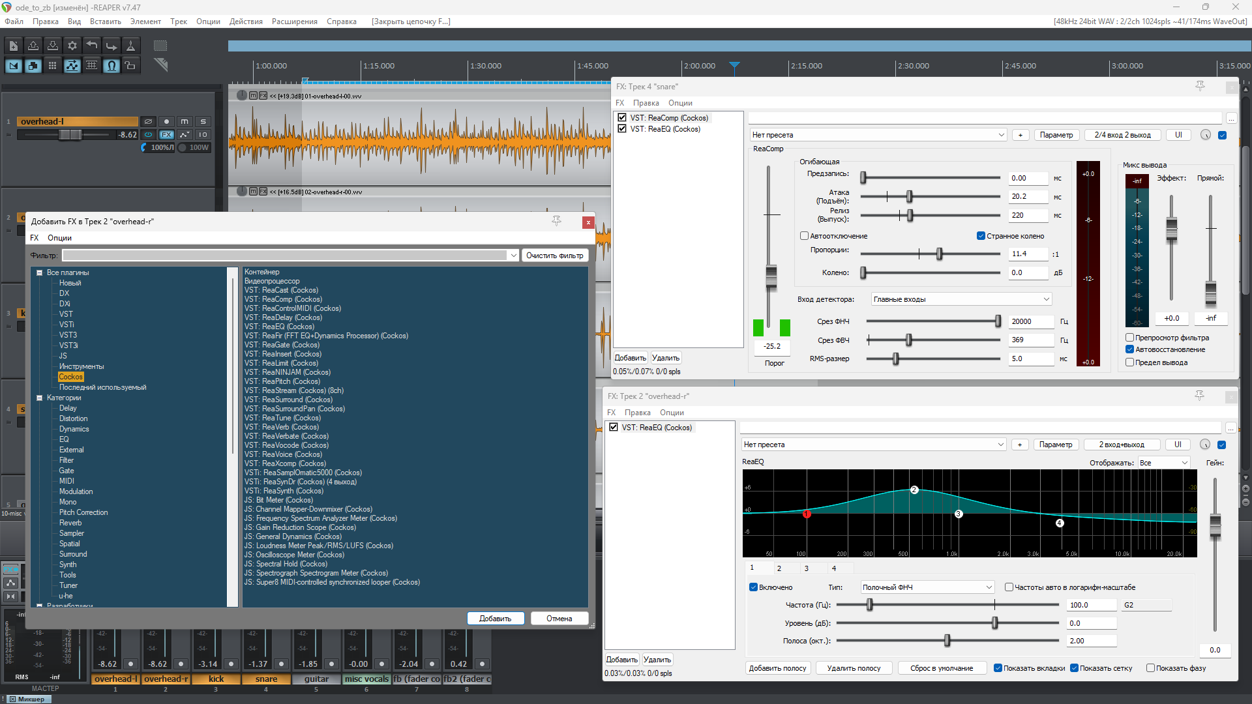Image resolution: width=1252 pixels, height=704 pixels.
Task: Click the New Project toolbar icon
Action: click(x=13, y=46)
